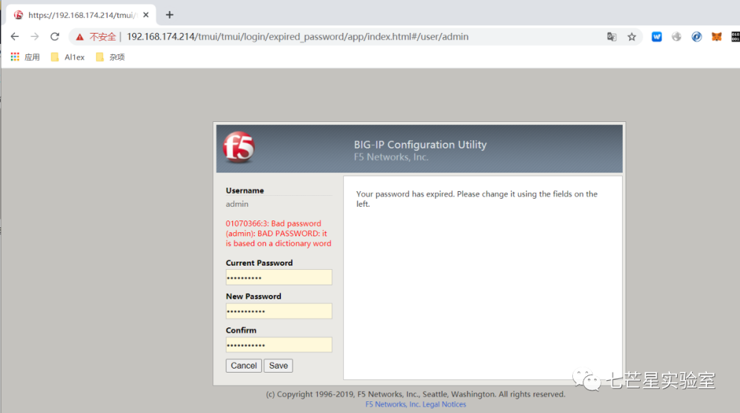Click the 'Your password has expired' message
Image resolution: width=740 pixels, height=413 pixels.
(477, 199)
